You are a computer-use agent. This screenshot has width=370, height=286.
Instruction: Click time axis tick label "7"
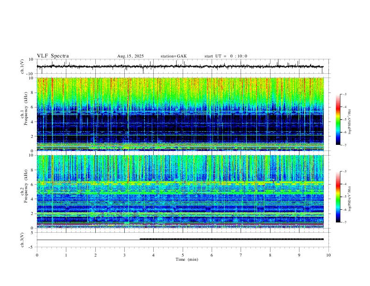coord(241,255)
